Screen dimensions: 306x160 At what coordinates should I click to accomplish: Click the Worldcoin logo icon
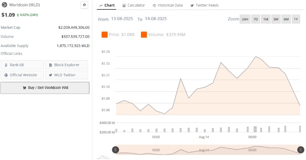(4, 5)
